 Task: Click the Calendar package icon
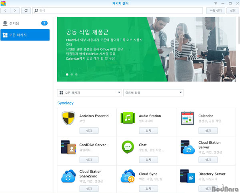pyautogui.click(x=187, y=118)
